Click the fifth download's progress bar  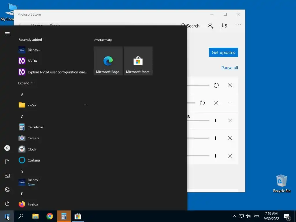[198, 156]
